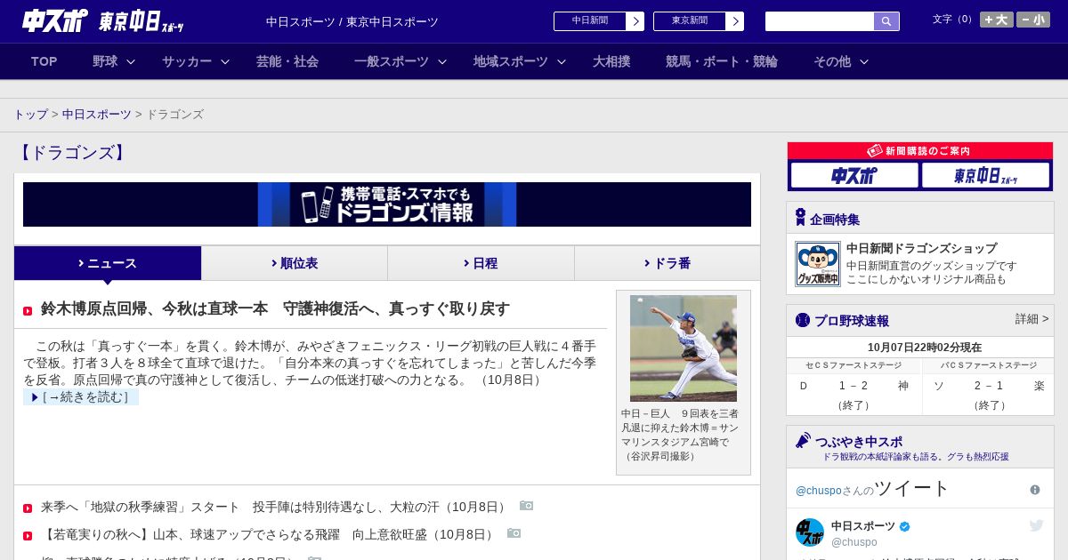Click the 中日スポーツ breadcrumb link
This screenshot has height=560, width=1068.
[x=97, y=115]
